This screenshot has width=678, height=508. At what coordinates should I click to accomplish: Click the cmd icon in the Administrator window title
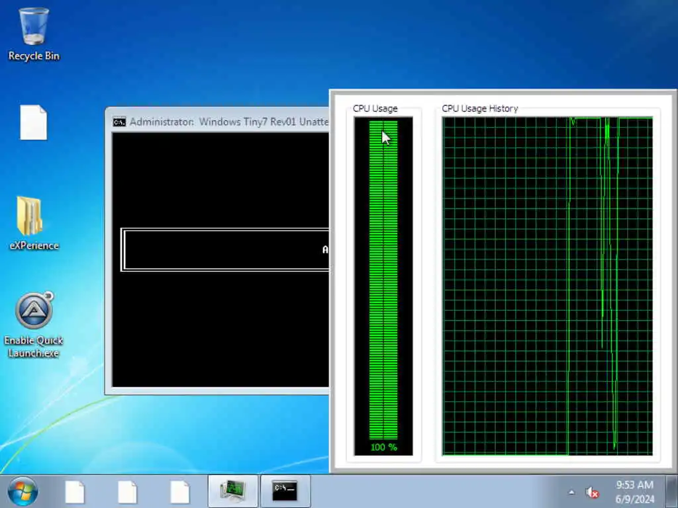(119, 122)
